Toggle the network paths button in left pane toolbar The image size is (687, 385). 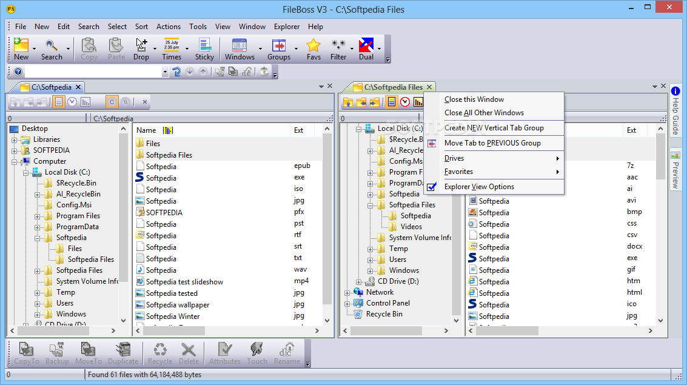coord(126,102)
